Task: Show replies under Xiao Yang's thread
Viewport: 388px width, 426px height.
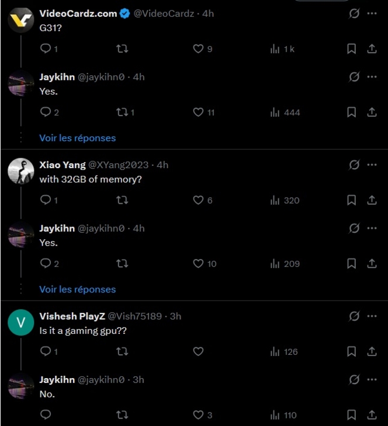Action: [78, 289]
